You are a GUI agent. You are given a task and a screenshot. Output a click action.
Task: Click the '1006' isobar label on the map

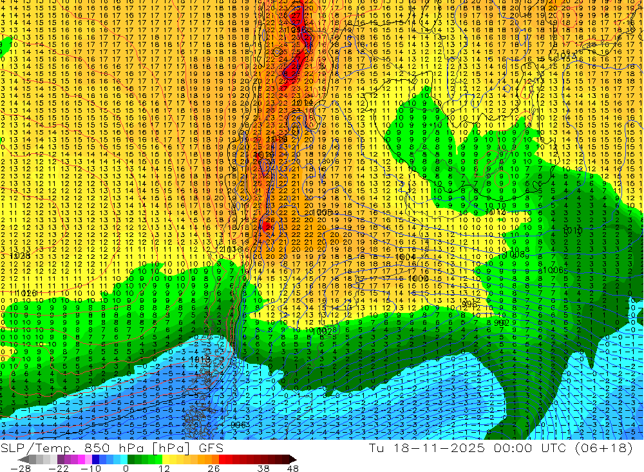point(553,270)
